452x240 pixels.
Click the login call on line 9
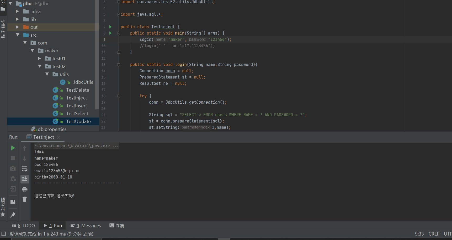[x=145, y=39]
